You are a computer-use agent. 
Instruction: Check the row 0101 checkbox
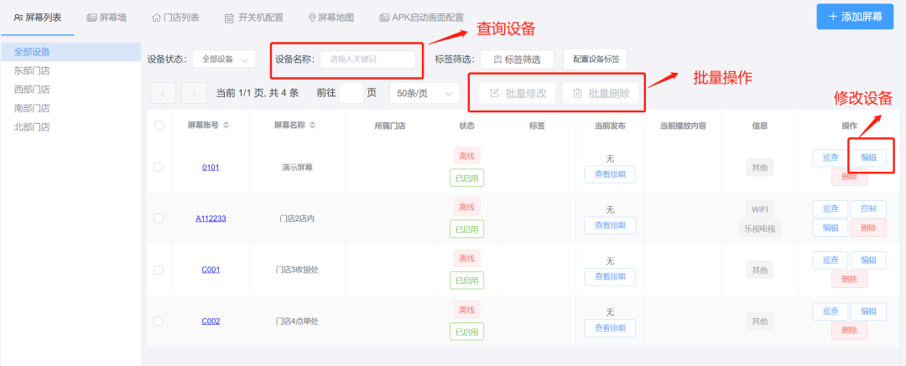tap(159, 168)
